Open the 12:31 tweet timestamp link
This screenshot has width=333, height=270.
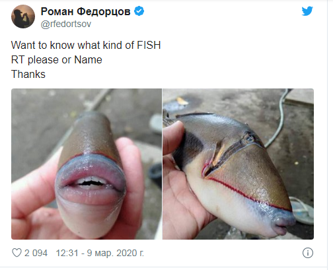click(x=100, y=253)
